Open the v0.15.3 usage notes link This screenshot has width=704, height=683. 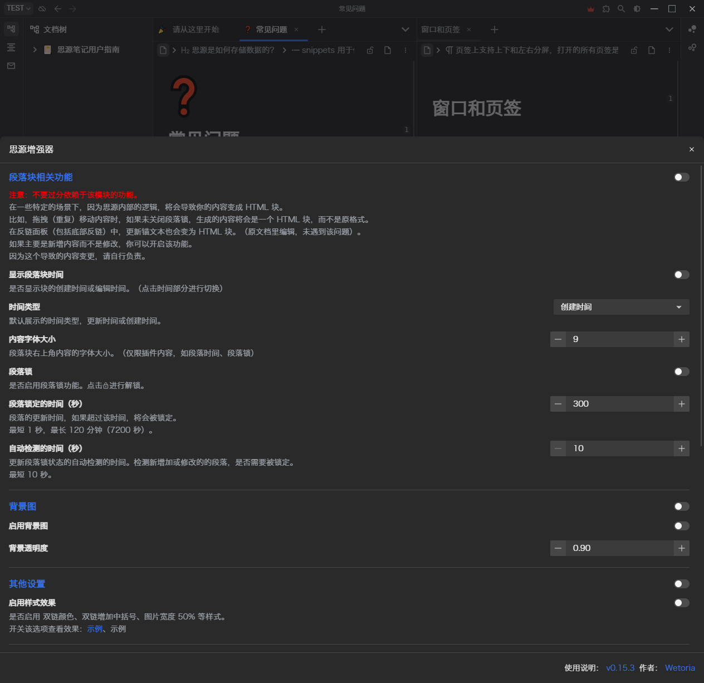620,668
